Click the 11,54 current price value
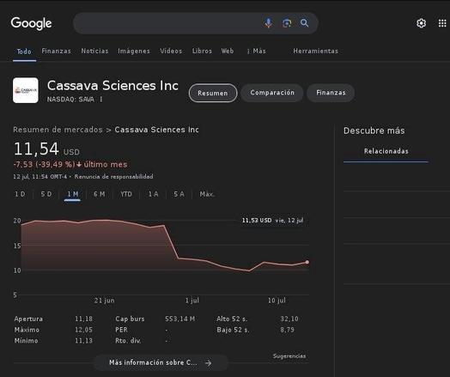The height and width of the screenshot is (377, 450). [36, 149]
